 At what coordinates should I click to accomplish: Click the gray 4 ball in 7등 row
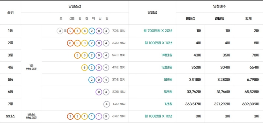[106, 104]
